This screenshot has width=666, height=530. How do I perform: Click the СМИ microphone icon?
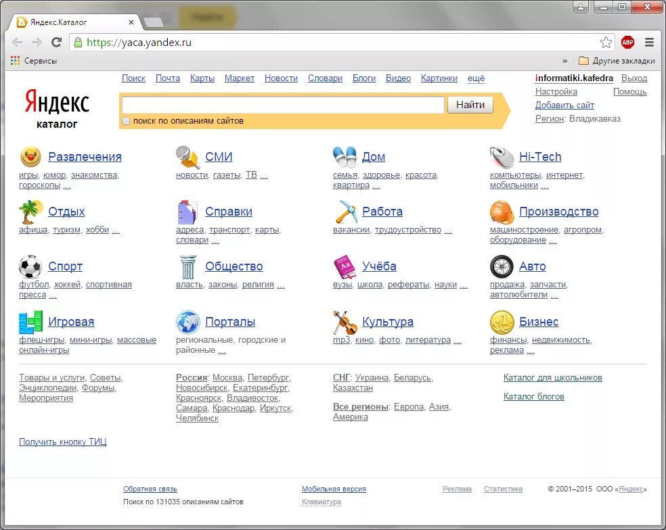tap(187, 157)
